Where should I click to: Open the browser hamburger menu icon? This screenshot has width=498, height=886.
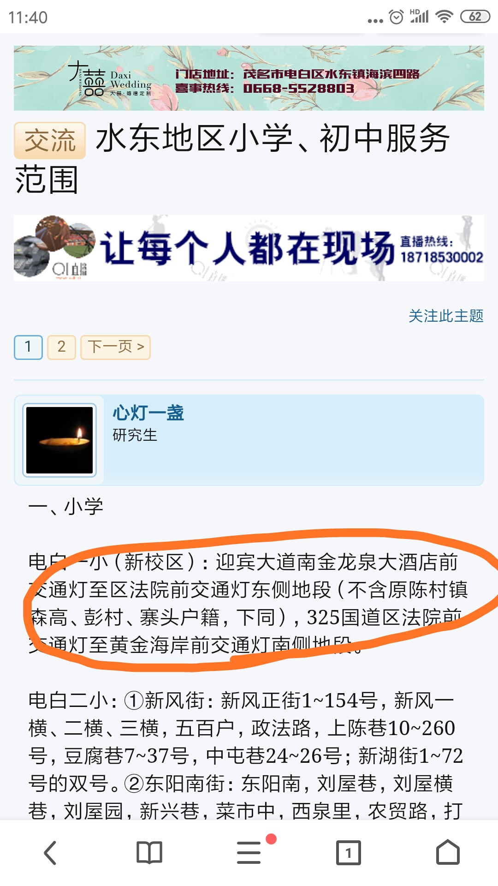249,852
